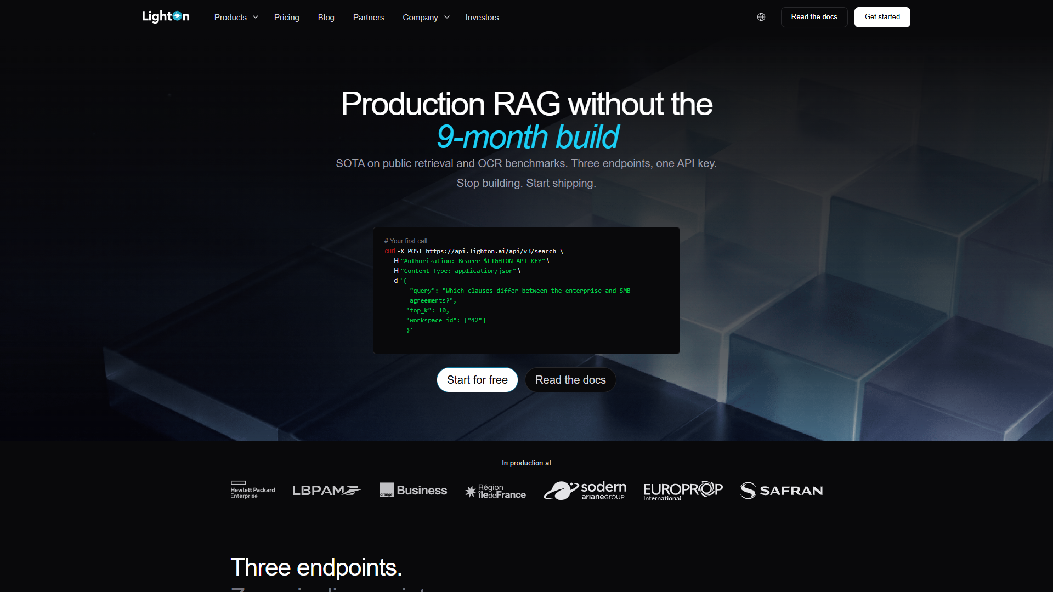Viewport: 1053px width, 592px height.
Task: Click the "top_k": 10 line
Action: 428,310
